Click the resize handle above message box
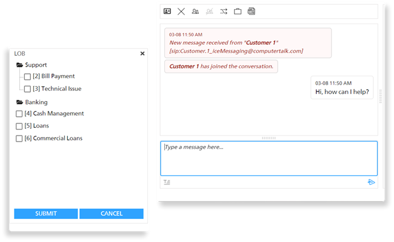The image size is (394, 242). pos(269,138)
